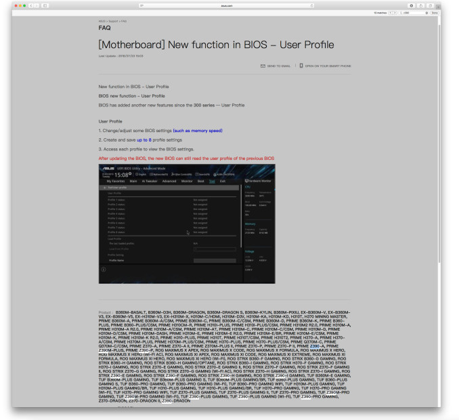Viewport: 459px width, 420px height.
Task: Select Main tab in BIOS image
Action: [133, 182]
